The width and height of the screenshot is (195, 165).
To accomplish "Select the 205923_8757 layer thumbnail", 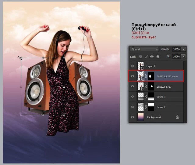I will tap(141, 86).
